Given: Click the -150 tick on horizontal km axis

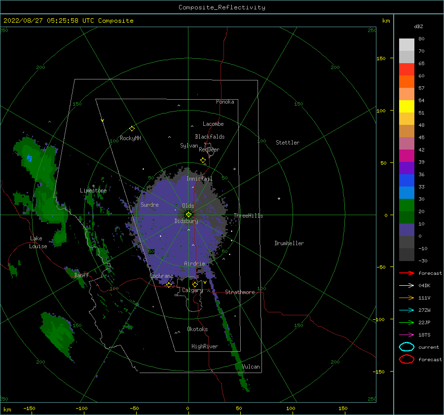Looking at the screenshot, I should (30, 408).
